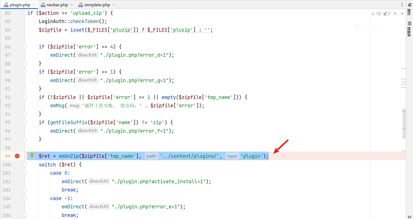Click the fold end marker on line 97

[25, 139]
